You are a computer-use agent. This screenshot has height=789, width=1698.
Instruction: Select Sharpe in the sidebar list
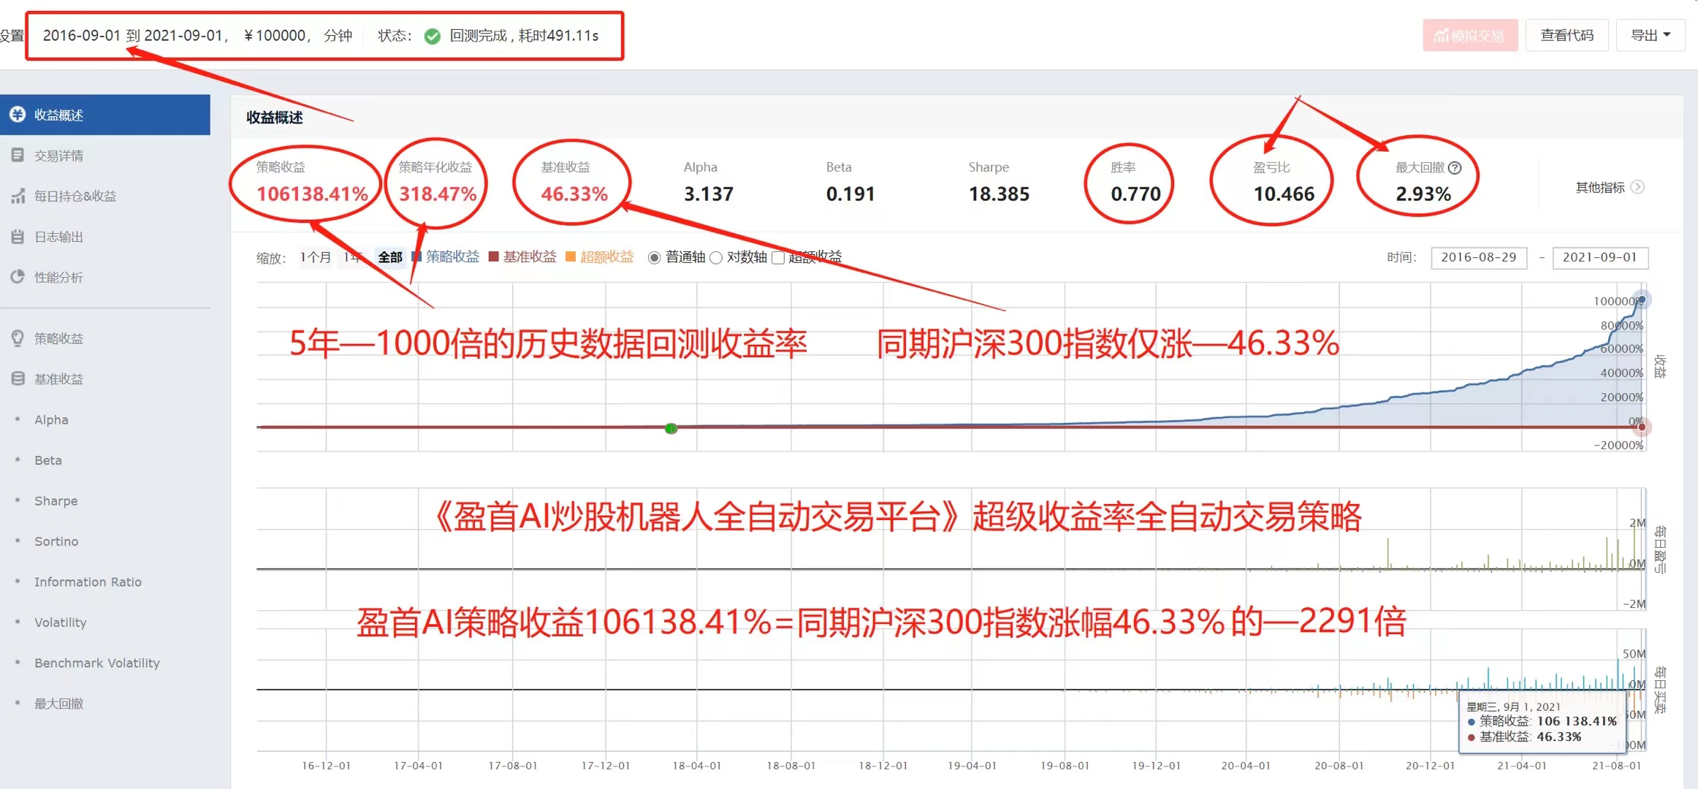coord(56,500)
